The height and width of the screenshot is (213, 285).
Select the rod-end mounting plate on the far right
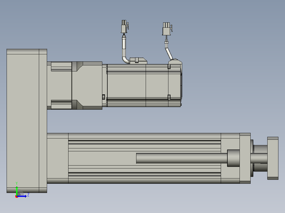pos(273,158)
